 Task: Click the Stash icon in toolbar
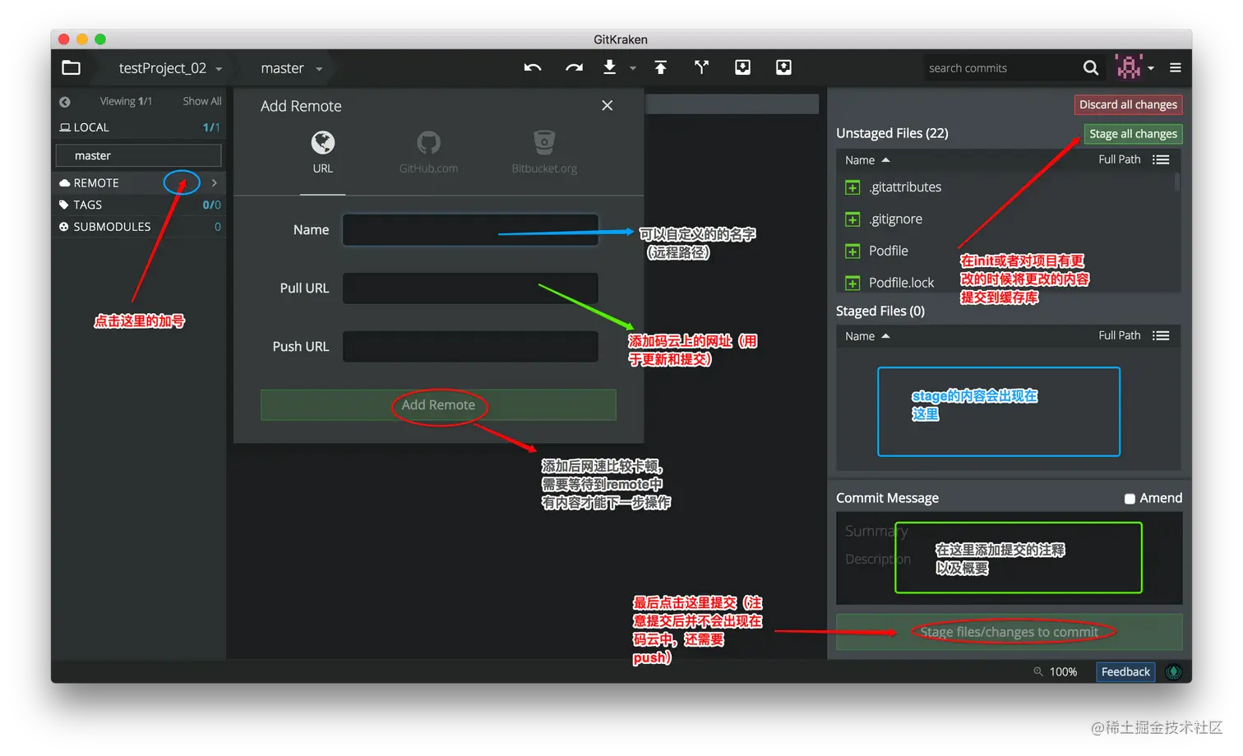[x=742, y=67]
